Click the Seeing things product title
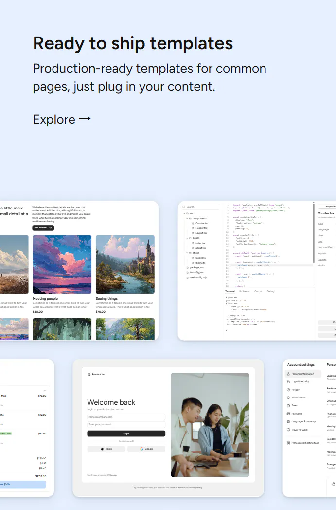This screenshot has width=336, height=510. click(106, 298)
